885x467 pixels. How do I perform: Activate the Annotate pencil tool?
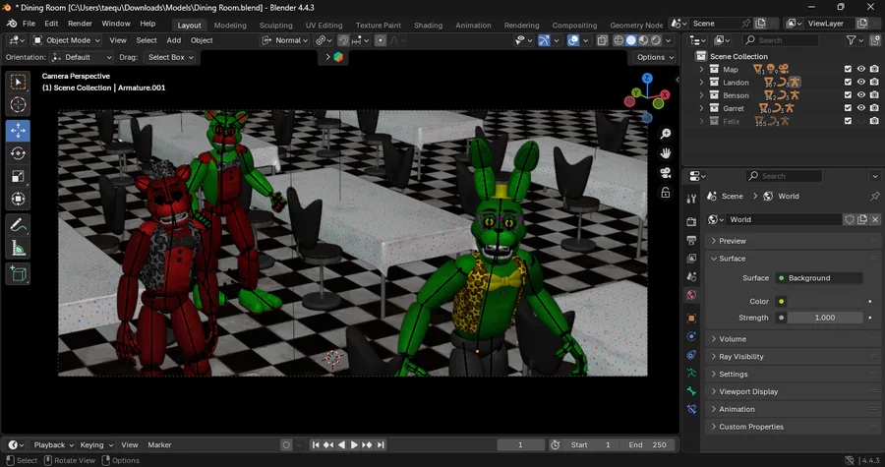[x=18, y=225]
